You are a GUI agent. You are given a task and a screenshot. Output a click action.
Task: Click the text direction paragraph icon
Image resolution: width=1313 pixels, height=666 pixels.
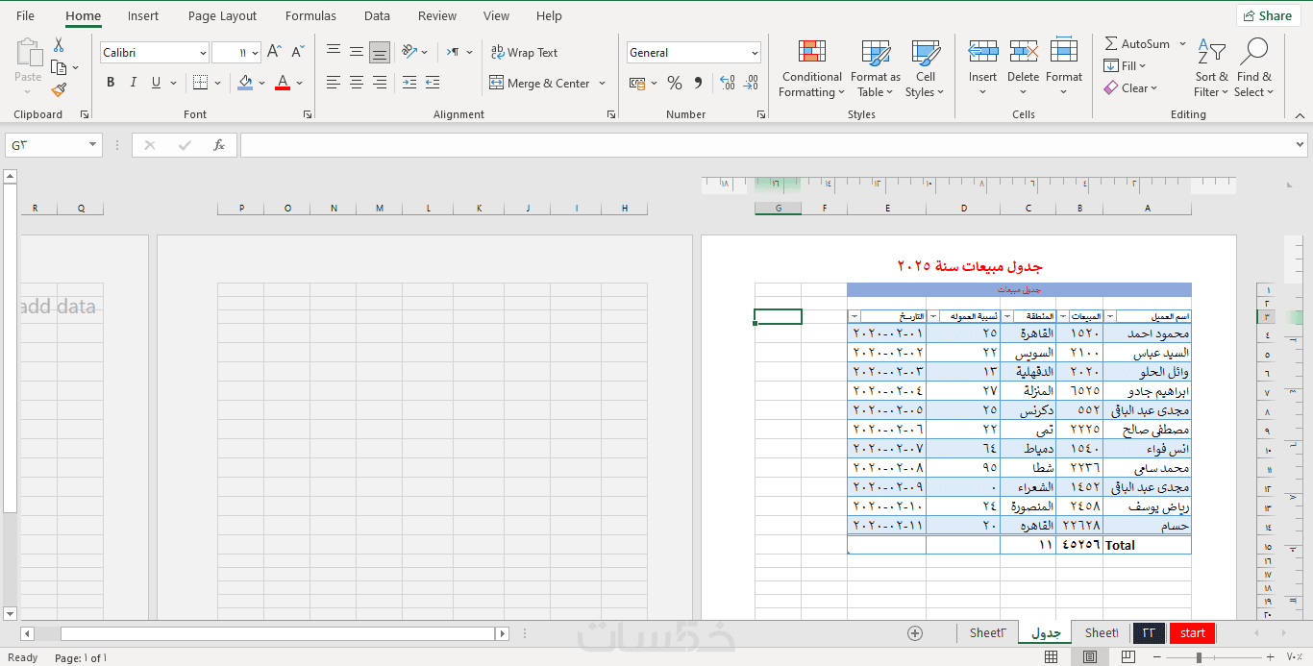453,52
